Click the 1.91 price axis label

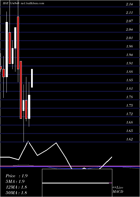point(129,63)
